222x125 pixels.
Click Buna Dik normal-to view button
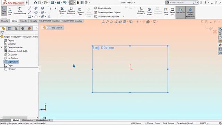tap(10, 11)
